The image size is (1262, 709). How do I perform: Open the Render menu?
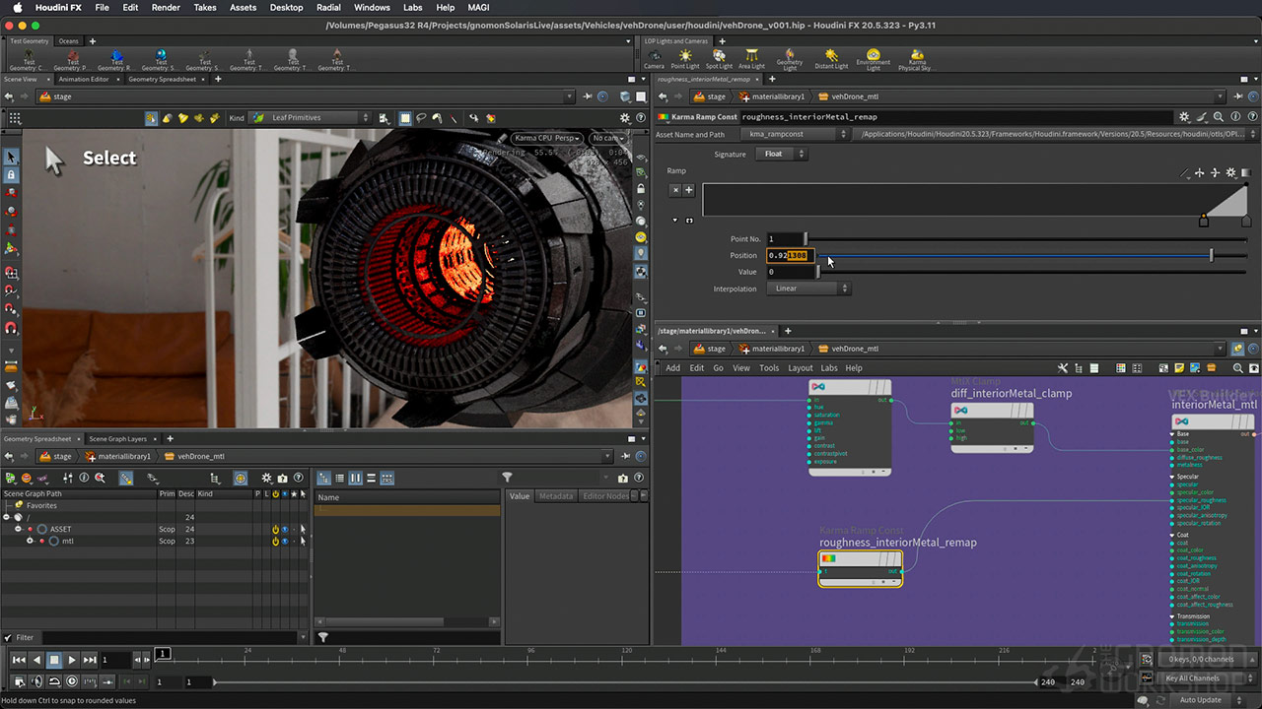click(x=166, y=7)
